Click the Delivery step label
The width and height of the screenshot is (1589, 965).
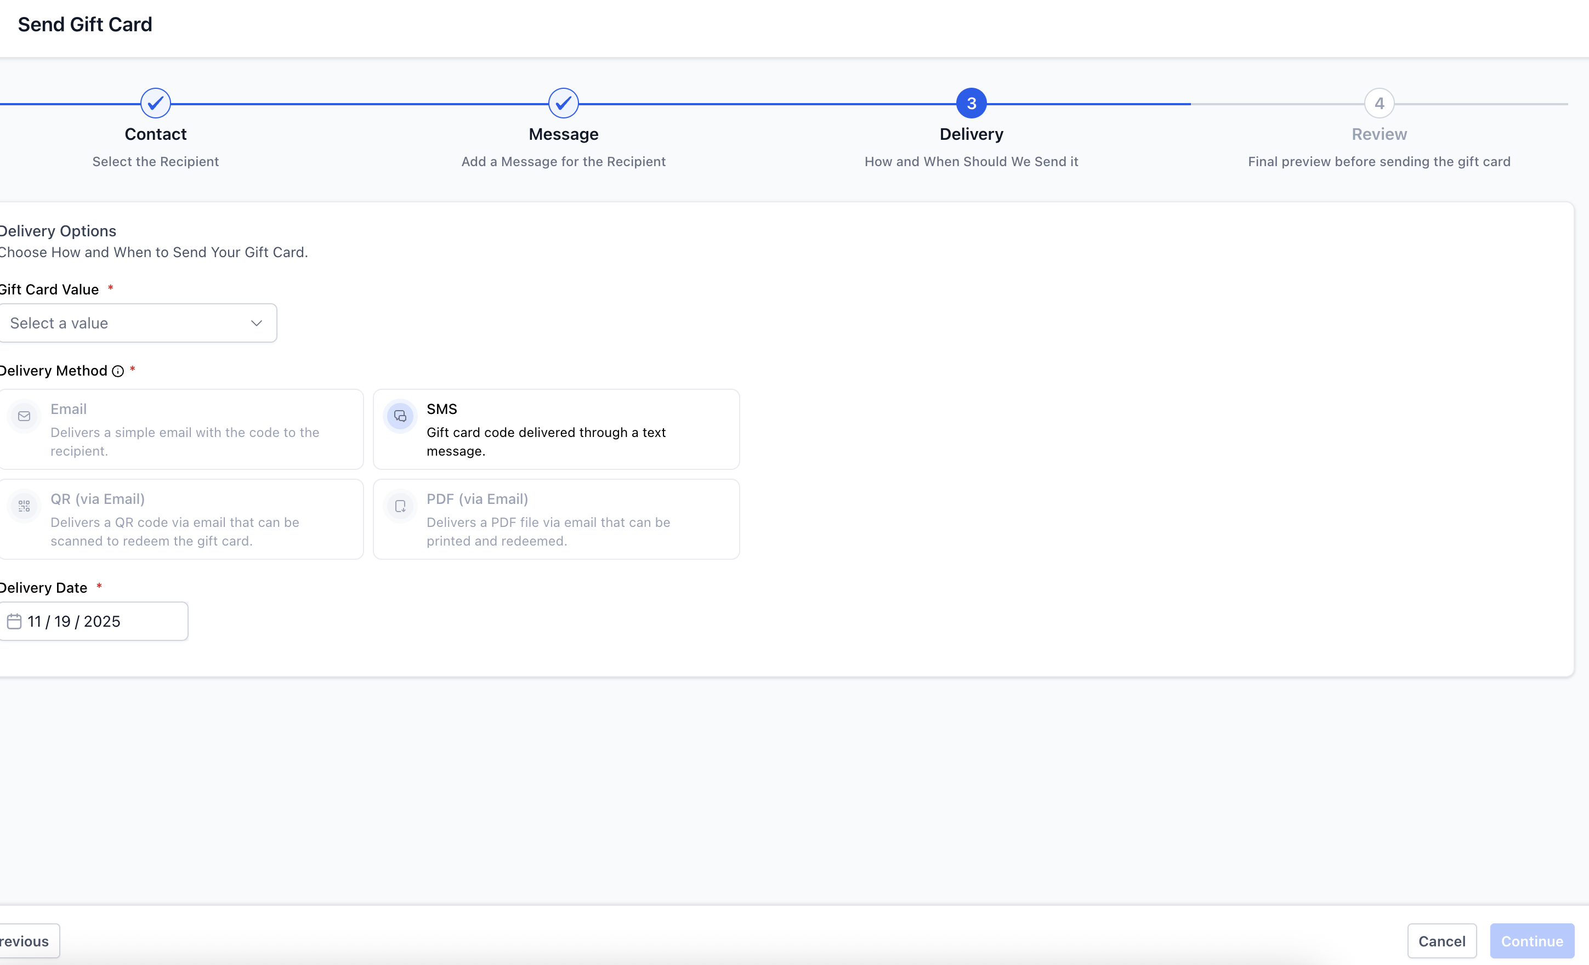[971, 134]
